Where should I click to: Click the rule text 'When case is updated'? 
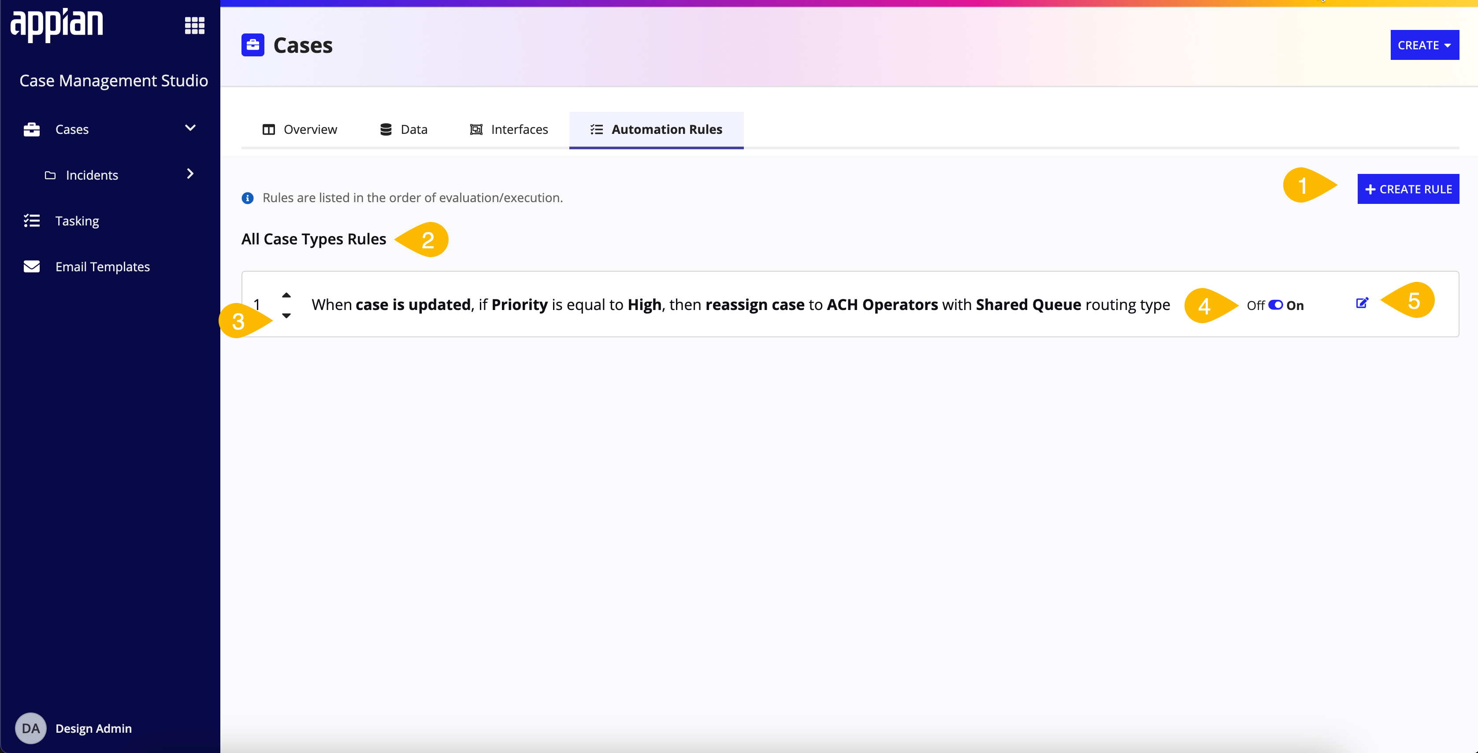point(391,305)
